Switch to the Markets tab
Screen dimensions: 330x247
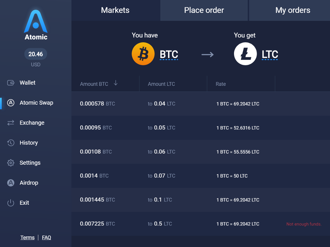(115, 10)
